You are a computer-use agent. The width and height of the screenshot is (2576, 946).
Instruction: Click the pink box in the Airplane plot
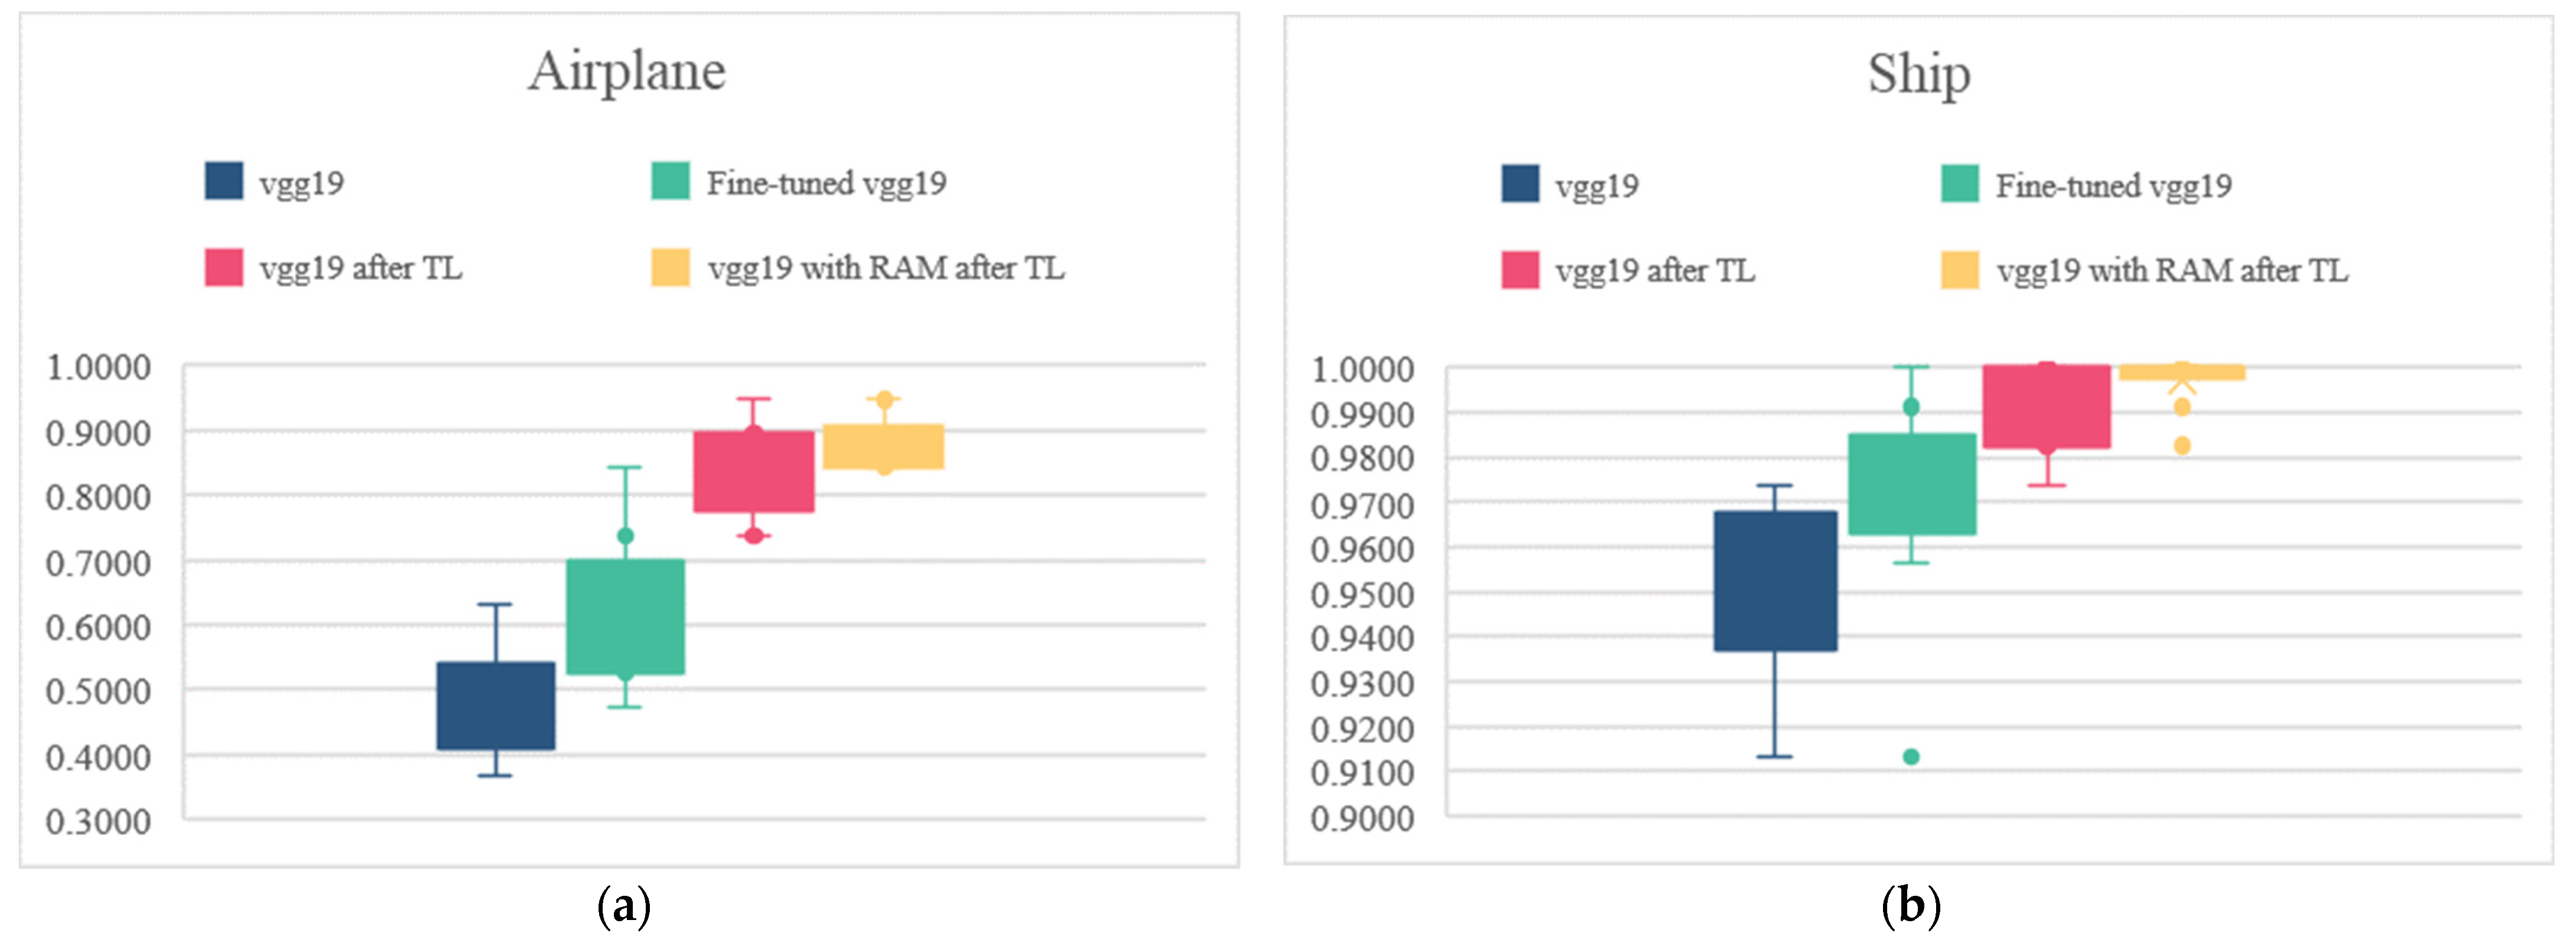(754, 471)
